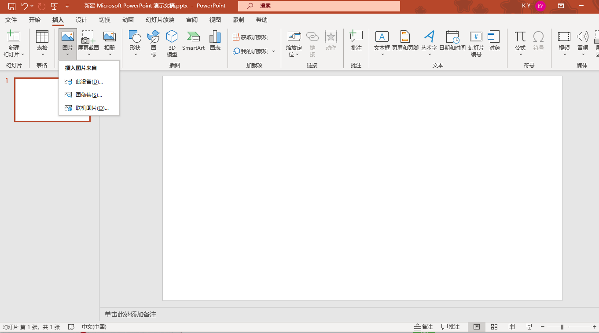Image resolution: width=599 pixels, height=333 pixels.
Task: Toggle the 备注 notes pane in status bar
Action: coord(423,327)
